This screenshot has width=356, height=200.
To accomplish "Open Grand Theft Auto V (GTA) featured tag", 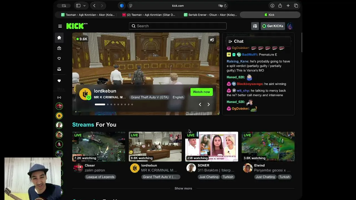I will click(150, 97).
